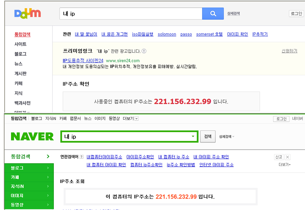
Task: Click Naver related link 내 컴퓨터 아이피 확인
Action: coord(106,165)
